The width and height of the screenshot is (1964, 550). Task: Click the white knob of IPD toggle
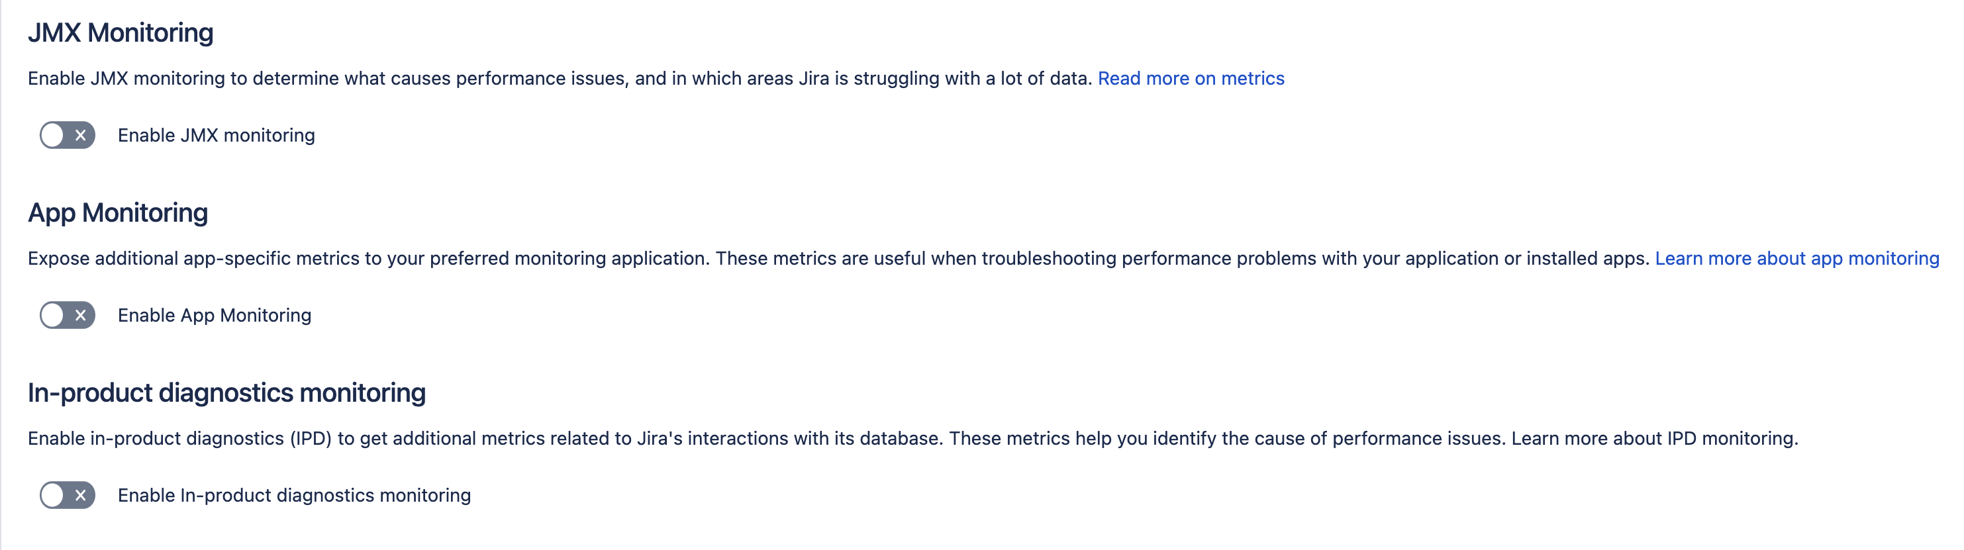pos(52,495)
